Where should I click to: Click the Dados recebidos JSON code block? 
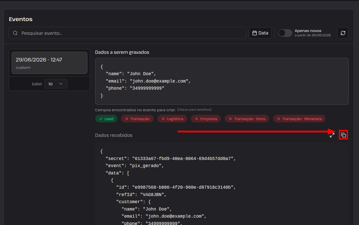coord(222,184)
